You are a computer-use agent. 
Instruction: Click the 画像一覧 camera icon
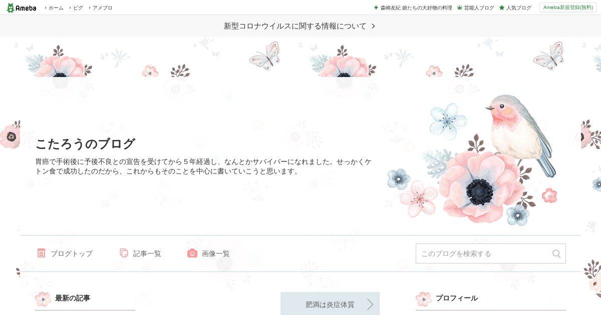(192, 253)
